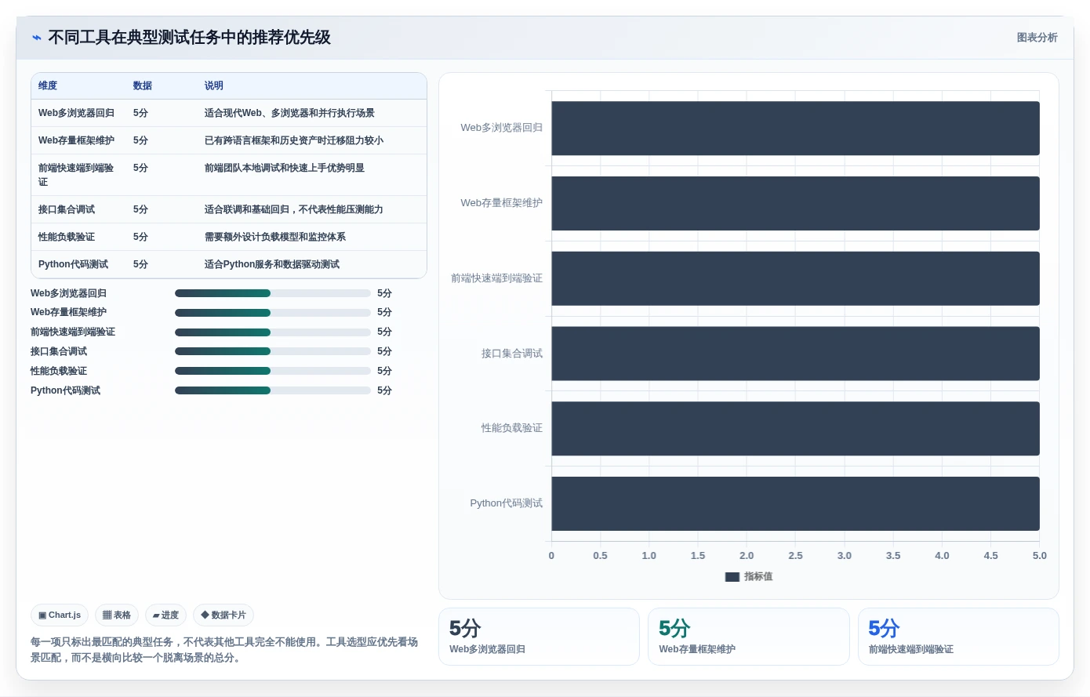Click the 接口集合调试 progress bar
The image size is (1090, 697).
(x=273, y=351)
